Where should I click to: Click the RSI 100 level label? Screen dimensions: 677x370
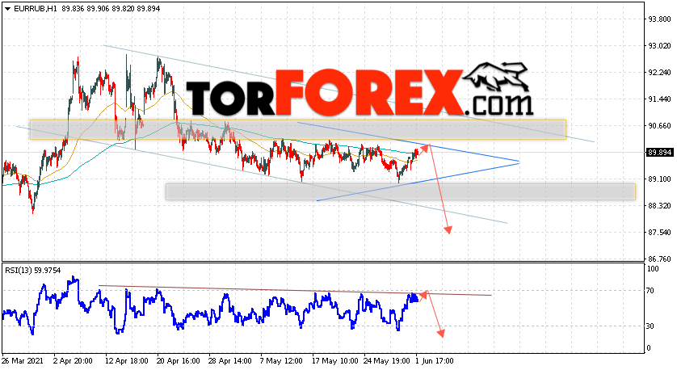[654, 269]
